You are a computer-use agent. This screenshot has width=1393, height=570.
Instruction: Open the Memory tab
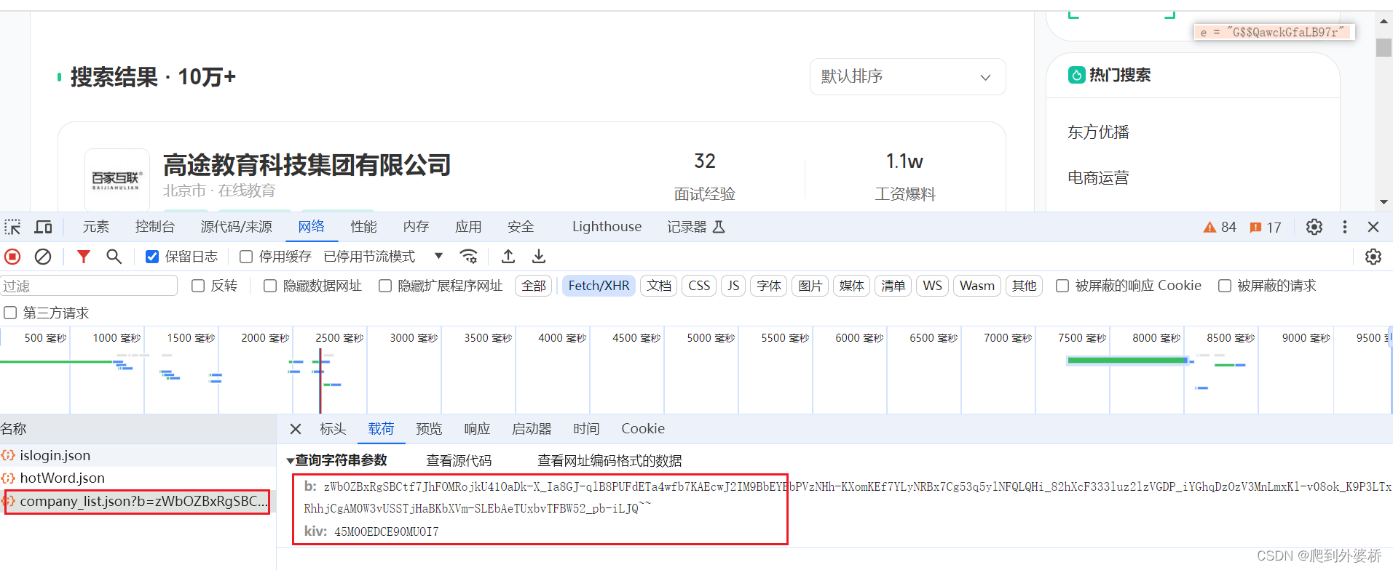point(416,227)
